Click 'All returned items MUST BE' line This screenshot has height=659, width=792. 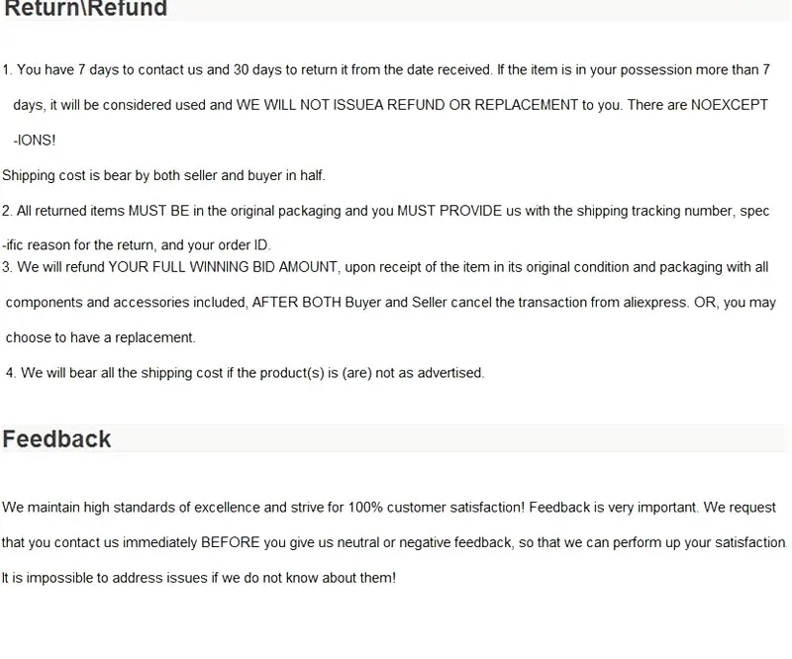385,211
